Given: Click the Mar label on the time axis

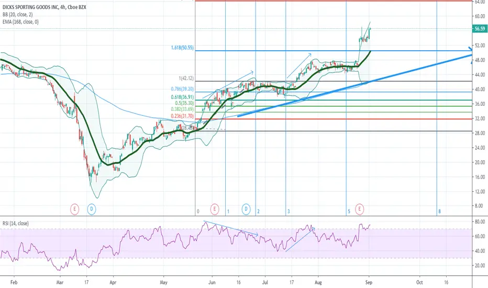Looking at the screenshot, I should coord(60,282).
